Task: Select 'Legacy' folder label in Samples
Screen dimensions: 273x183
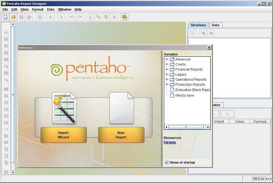Action: (x=181, y=74)
